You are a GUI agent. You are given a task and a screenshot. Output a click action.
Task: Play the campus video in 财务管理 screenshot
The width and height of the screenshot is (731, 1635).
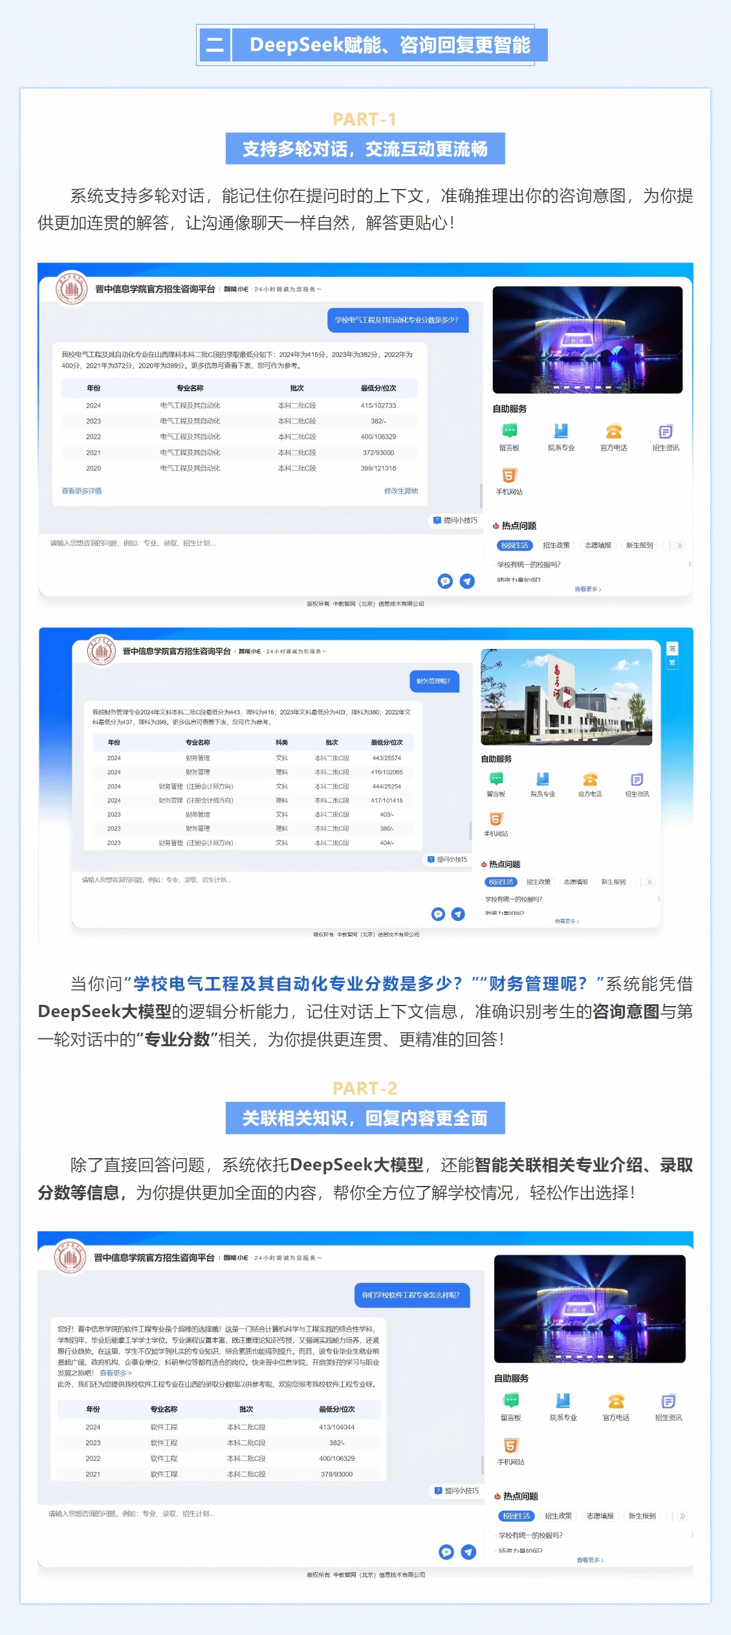point(567,696)
